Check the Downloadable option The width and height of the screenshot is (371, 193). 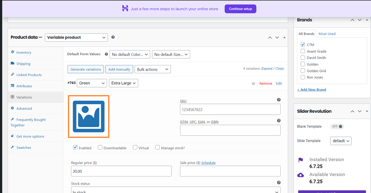pos(100,147)
